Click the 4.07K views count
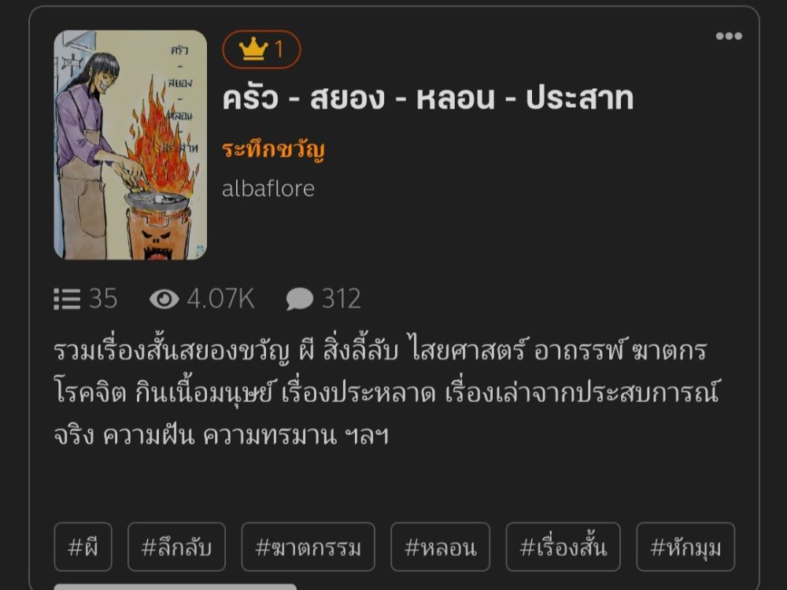The image size is (787, 590). click(x=221, y=299)
